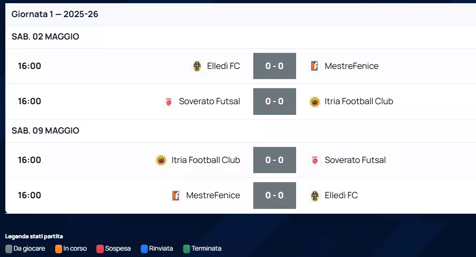Open the home team MestreFenice name link
Viewport: 476px width, 257px height.
pos(213,196)
